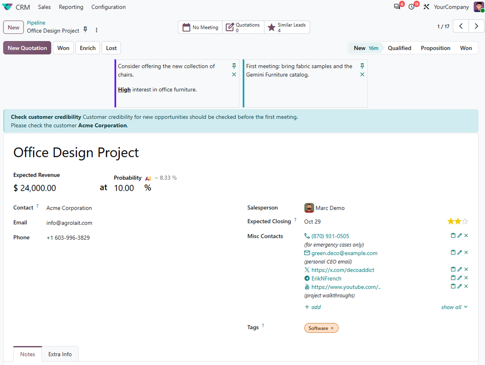The height and width of the screenshot is (365, 485).
Task: Mark the opportunity as Lost
Action: (x=111, y=48)
